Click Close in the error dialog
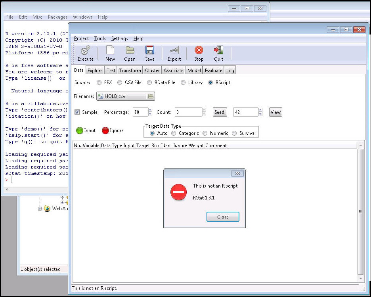The width and height of the screenshot is (371, 297). 223,217
